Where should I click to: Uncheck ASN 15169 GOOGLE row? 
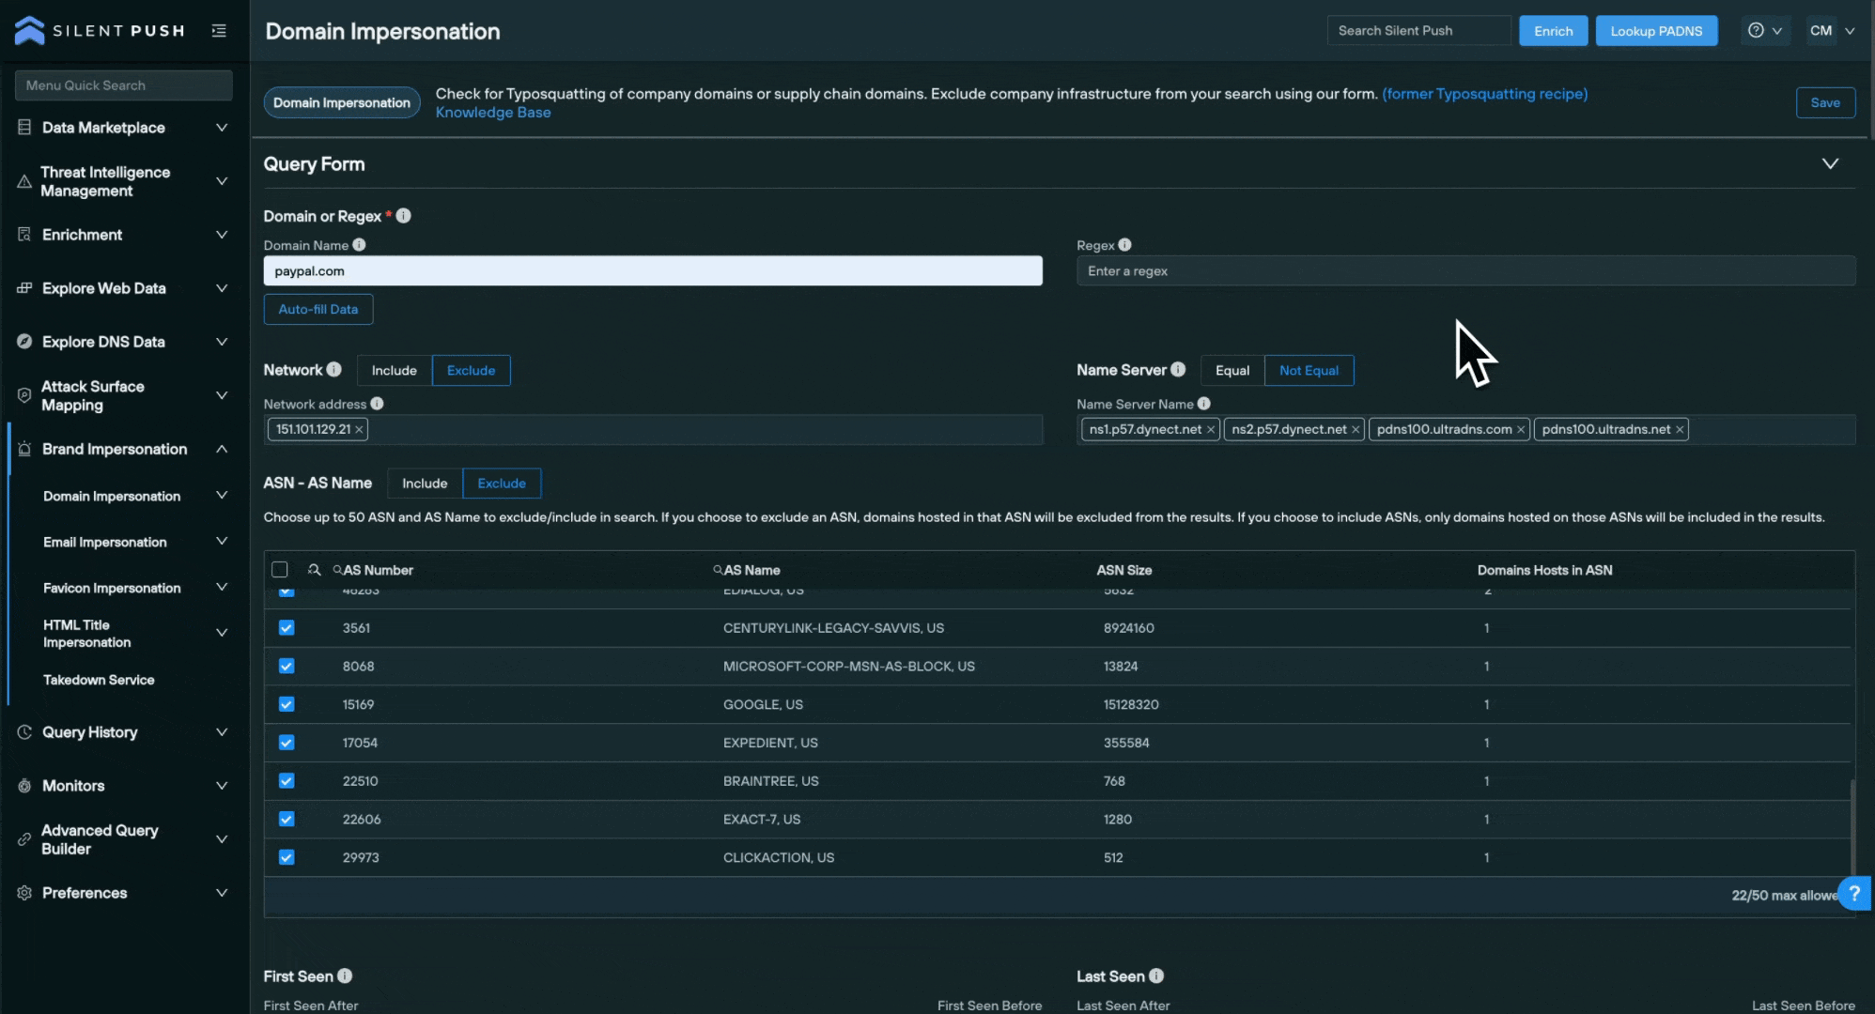287,704
